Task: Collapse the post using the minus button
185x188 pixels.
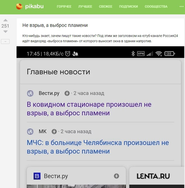Action: click(x=5, y=42)
